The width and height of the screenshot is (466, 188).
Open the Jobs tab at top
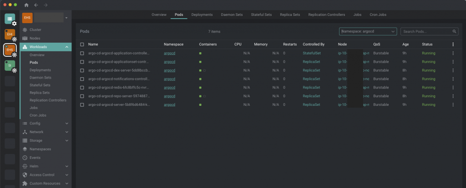[358, 15]
